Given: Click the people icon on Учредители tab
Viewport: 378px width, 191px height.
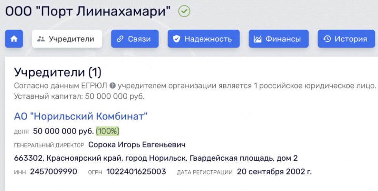Looking at the screenshot, I should pos(41,39).
